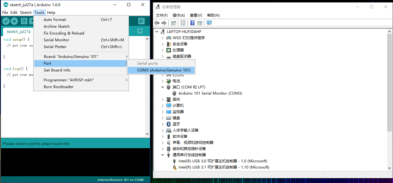Open the Sketch menu in Arduino
393x183 pixels.
pyautogui.click(x=26, y=12)
